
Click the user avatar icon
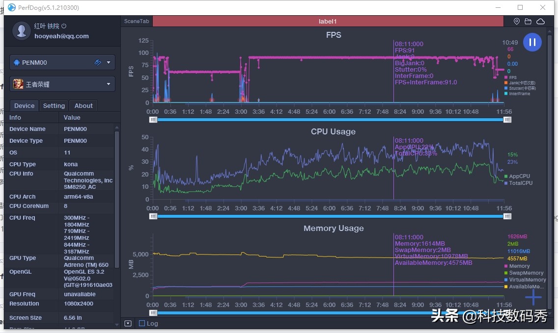pos(21,30)
